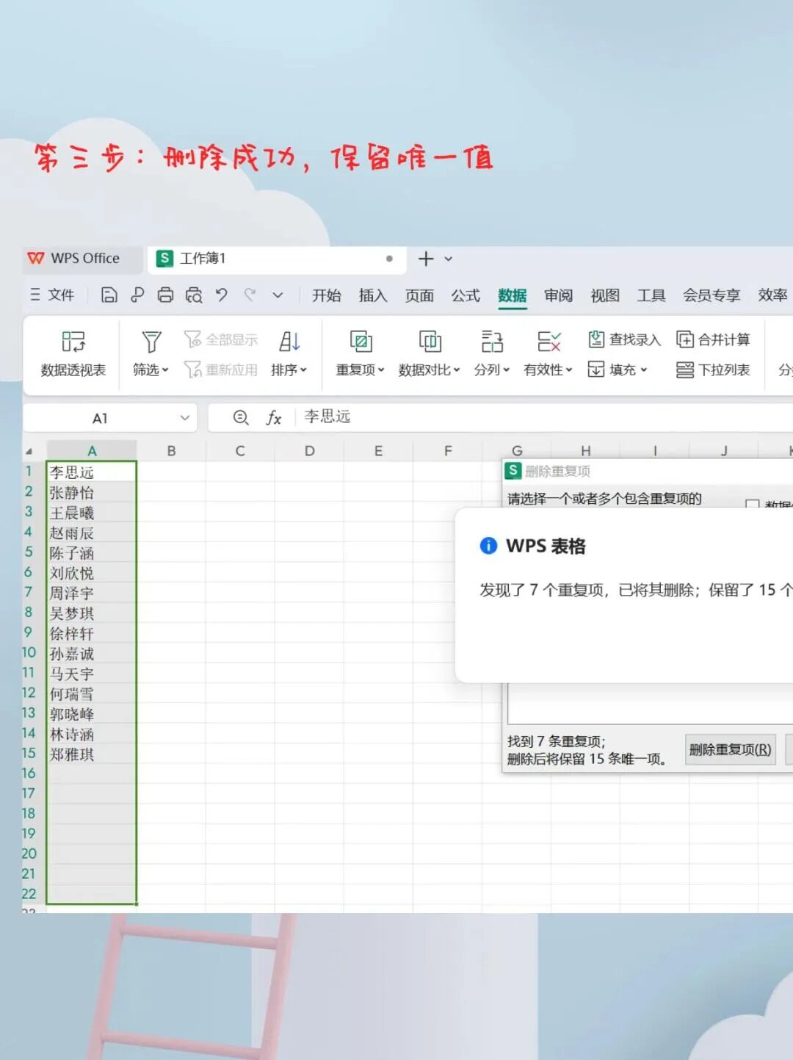
Task: Select cell containing 王晨曦
Action: [x=92, y=512]
